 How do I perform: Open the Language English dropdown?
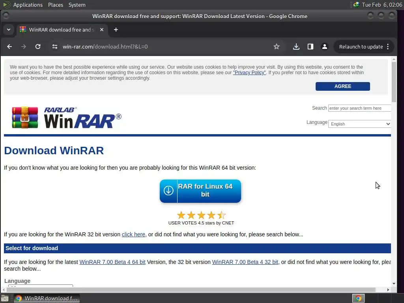pyautogui.click(x=359, y=124)
